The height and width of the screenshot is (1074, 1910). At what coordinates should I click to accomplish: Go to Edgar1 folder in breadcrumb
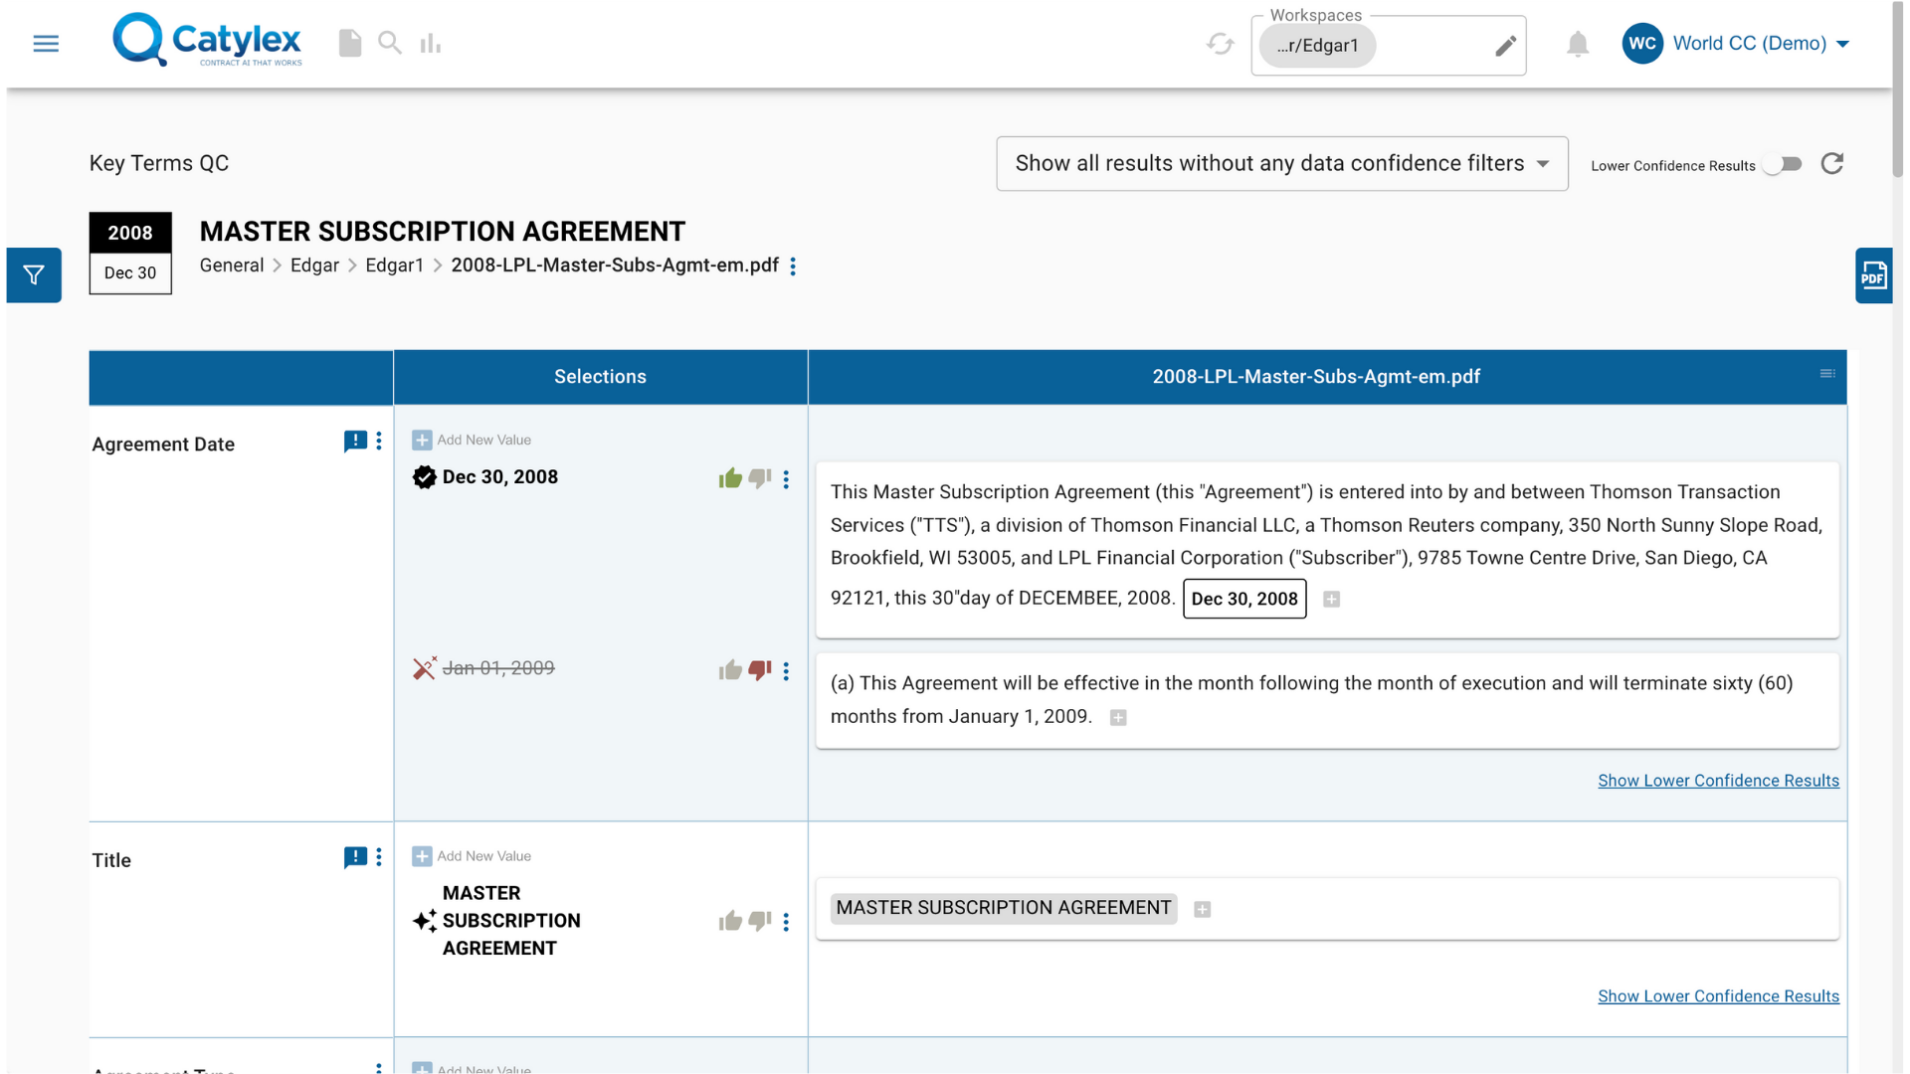pos(394,266)
